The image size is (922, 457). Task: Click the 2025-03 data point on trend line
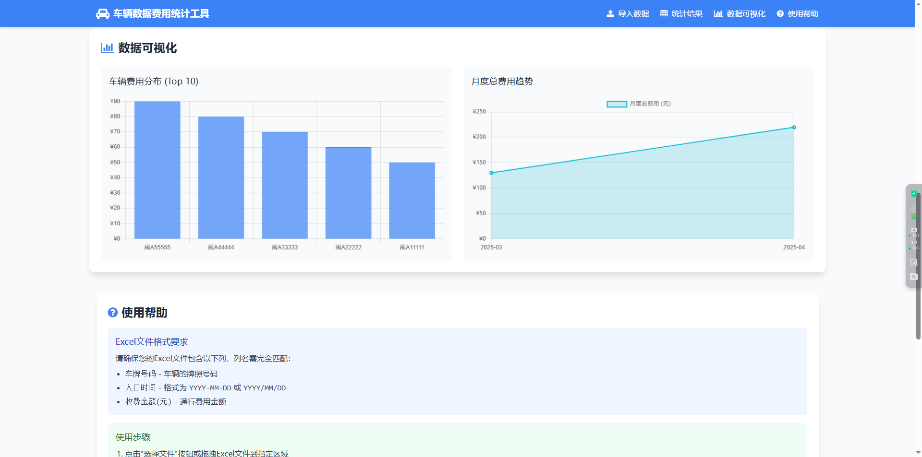(x=491, y=173)
